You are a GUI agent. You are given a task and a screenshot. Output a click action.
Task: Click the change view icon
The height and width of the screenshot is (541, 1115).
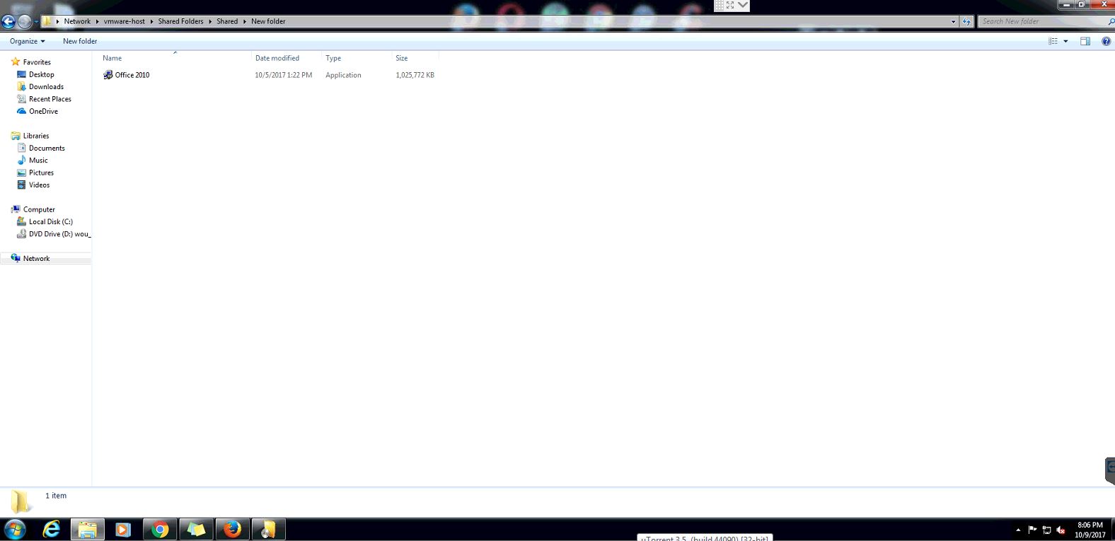[1053, 41]
